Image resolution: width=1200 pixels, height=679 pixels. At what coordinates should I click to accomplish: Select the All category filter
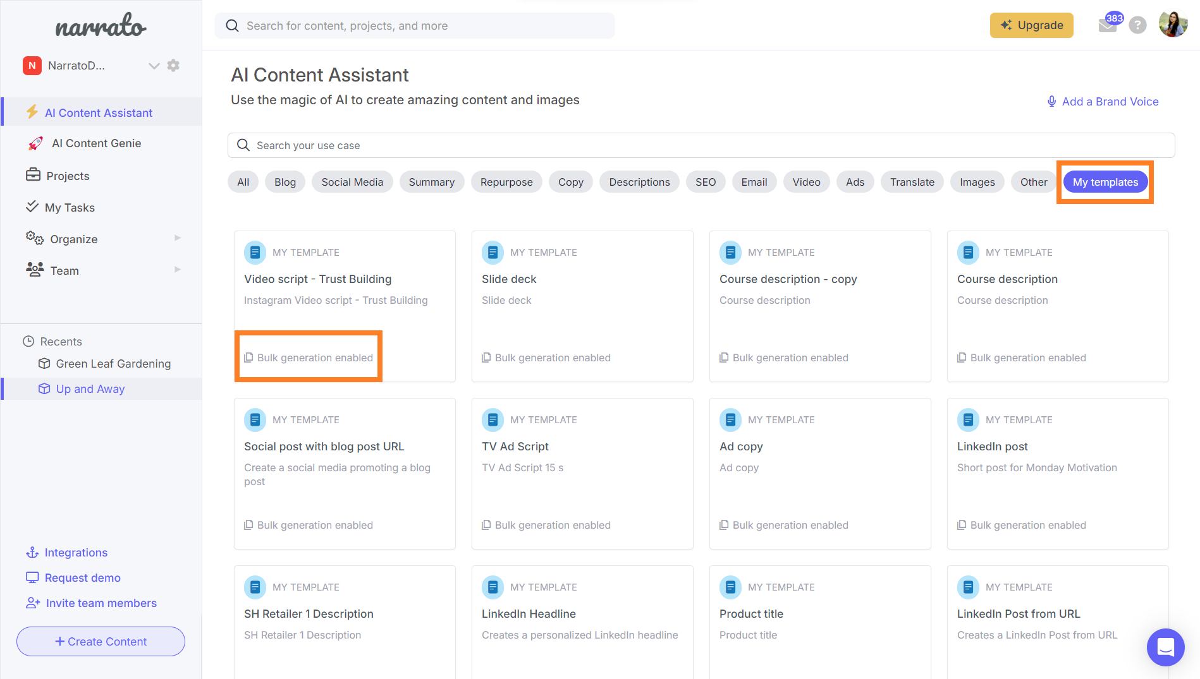[x=243, y=182]
